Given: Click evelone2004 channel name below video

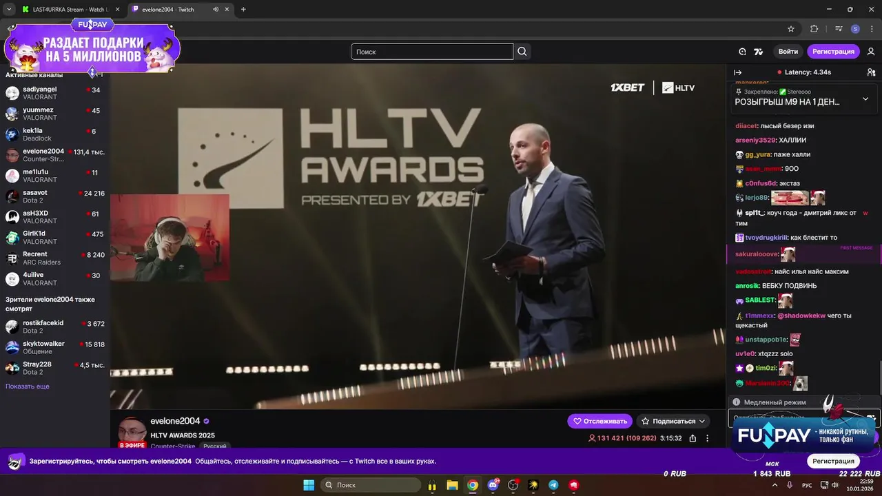Looking at the screenshot, I should tap(175, 421).
